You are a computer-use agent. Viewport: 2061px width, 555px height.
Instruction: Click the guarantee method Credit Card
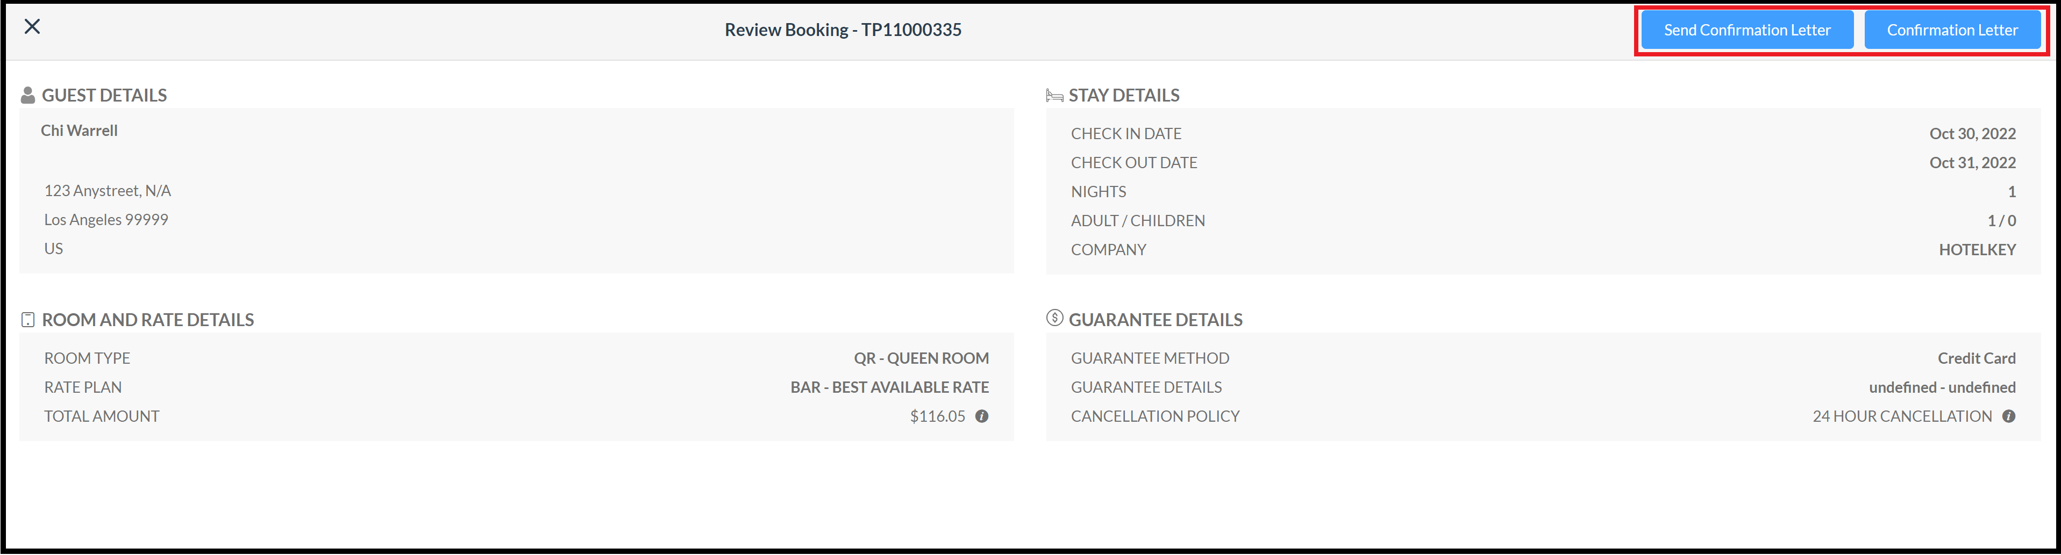point(1976,357)
